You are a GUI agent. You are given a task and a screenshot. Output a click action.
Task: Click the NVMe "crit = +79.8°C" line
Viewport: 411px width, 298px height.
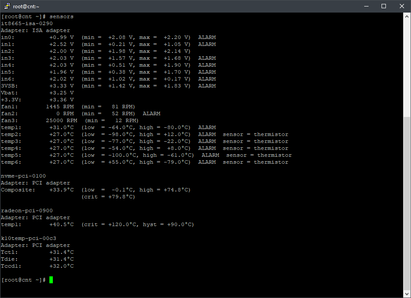point(108,197)
